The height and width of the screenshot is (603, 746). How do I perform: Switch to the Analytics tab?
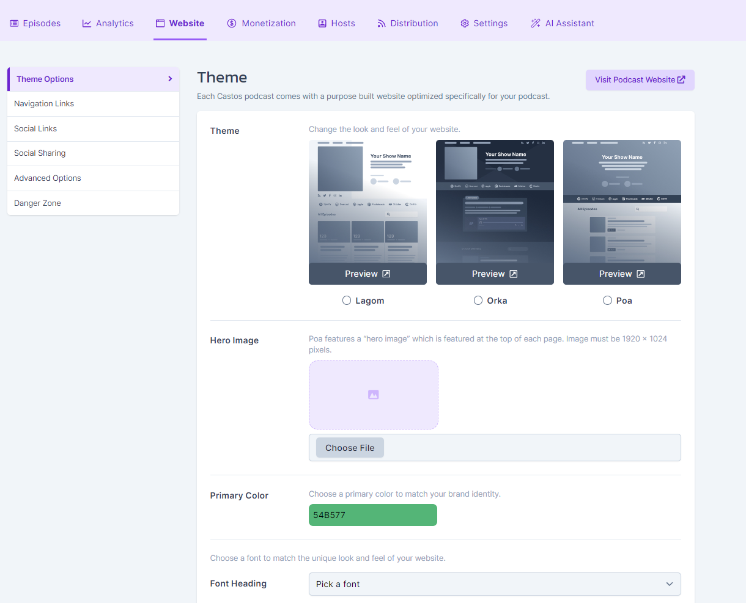108,23
